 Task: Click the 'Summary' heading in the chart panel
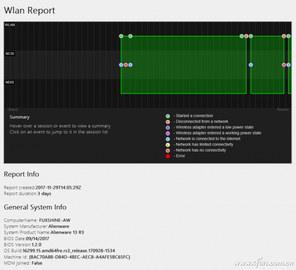pos(19,117)
